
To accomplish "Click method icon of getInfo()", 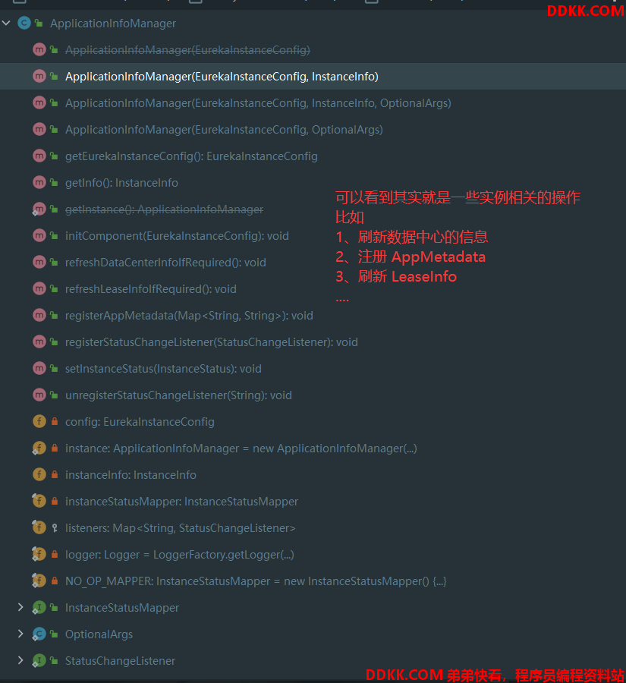I will (39, 182).
